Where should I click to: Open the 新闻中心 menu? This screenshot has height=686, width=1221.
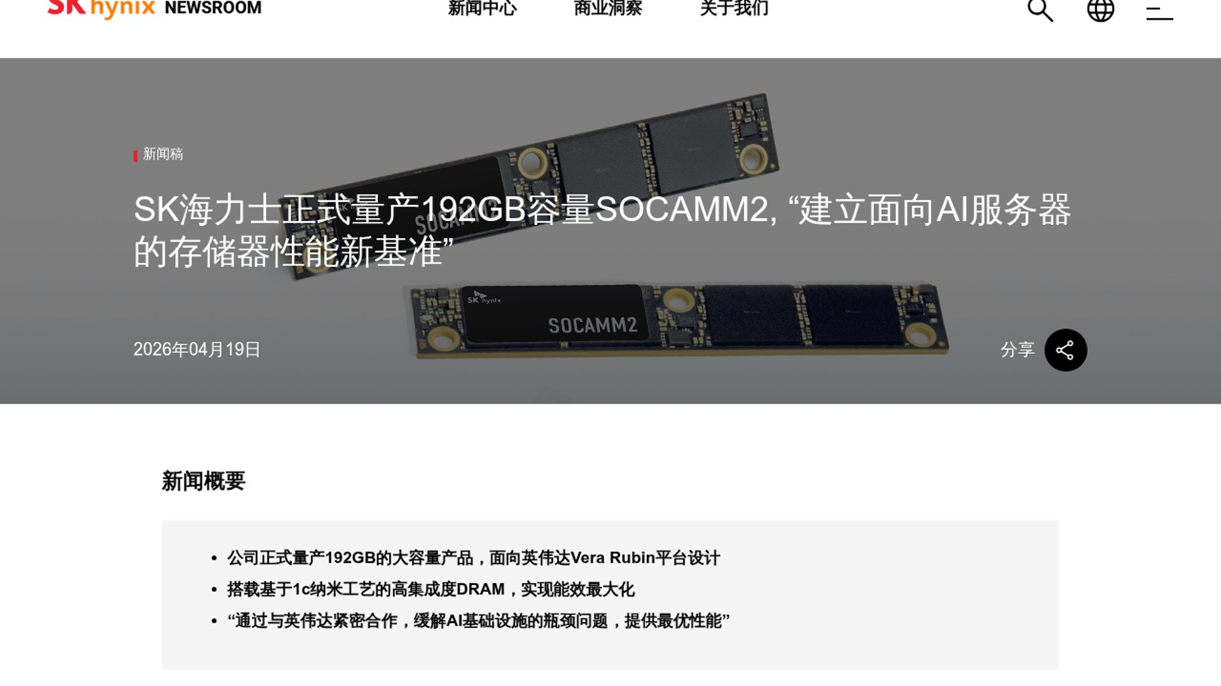tap(482, 8)
